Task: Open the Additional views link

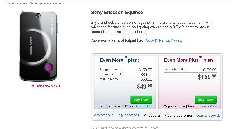Action: tap(48, 86)
